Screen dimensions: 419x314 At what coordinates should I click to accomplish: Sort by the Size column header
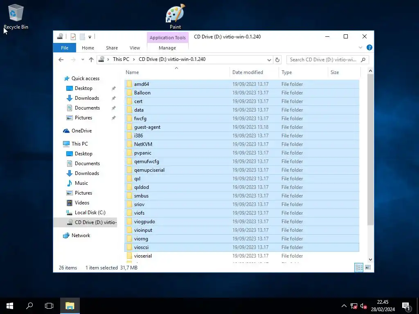[344, 72]
